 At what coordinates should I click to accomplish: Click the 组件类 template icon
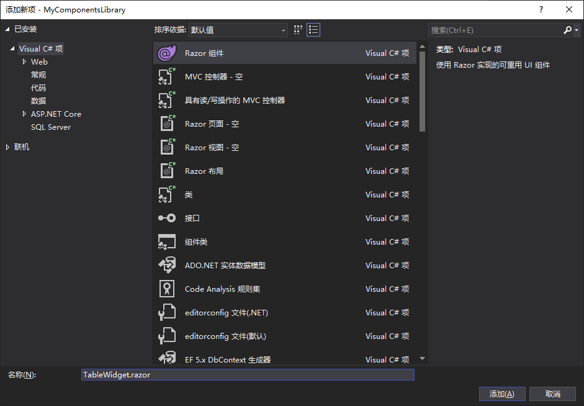(x=167, y=241)
